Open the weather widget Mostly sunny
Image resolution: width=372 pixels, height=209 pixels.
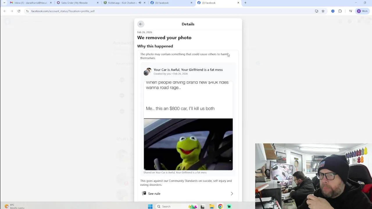[15, 206]
